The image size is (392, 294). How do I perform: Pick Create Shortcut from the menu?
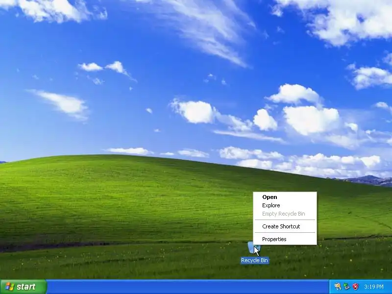coord(285,226)
